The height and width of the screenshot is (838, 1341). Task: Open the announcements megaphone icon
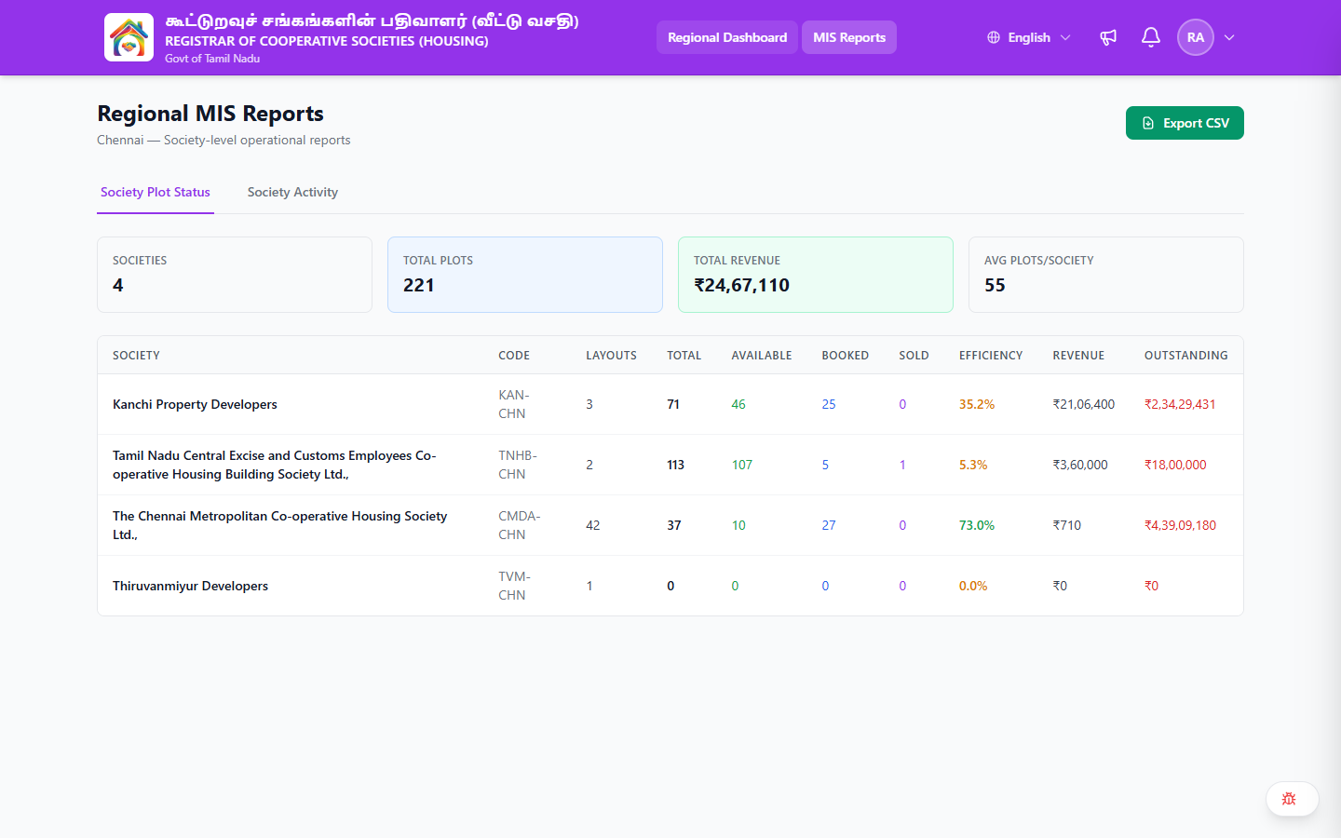(x=1108, y=37)
